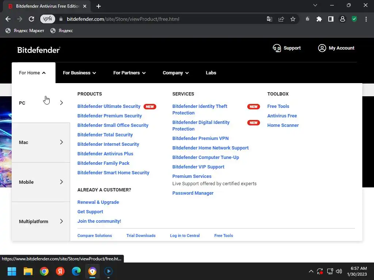Click the Bitdefender logo

coord(39,50)
